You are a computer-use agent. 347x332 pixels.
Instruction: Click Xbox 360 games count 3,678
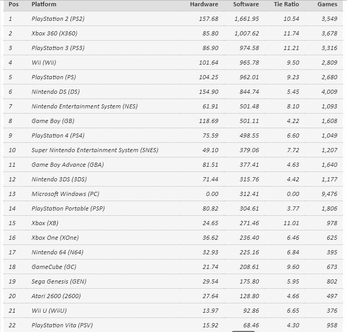(329, 33)
